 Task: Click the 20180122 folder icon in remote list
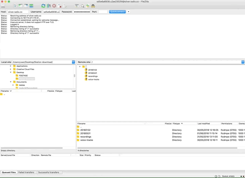[78, 130]
